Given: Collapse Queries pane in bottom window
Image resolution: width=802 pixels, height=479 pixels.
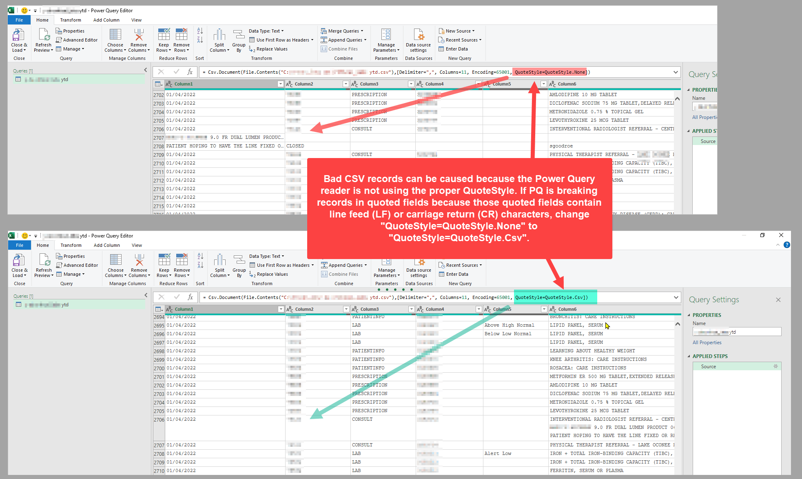Looking at the screenshot, I should tap(146, 295).
